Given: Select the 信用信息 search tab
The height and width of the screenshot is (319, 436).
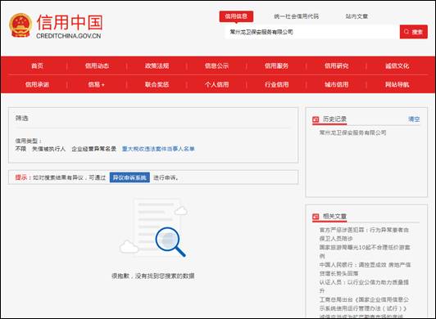Looking at the screenshot, I should [236, 16].
